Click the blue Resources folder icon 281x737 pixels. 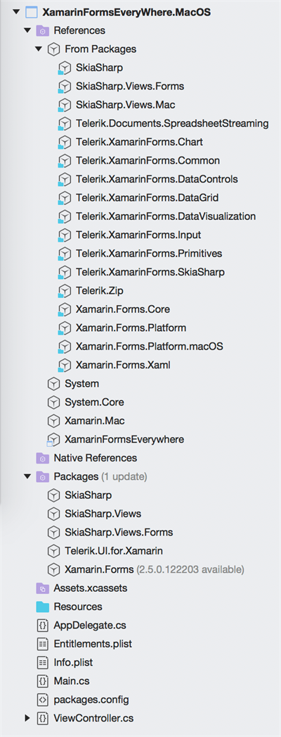tap(43, 607)
